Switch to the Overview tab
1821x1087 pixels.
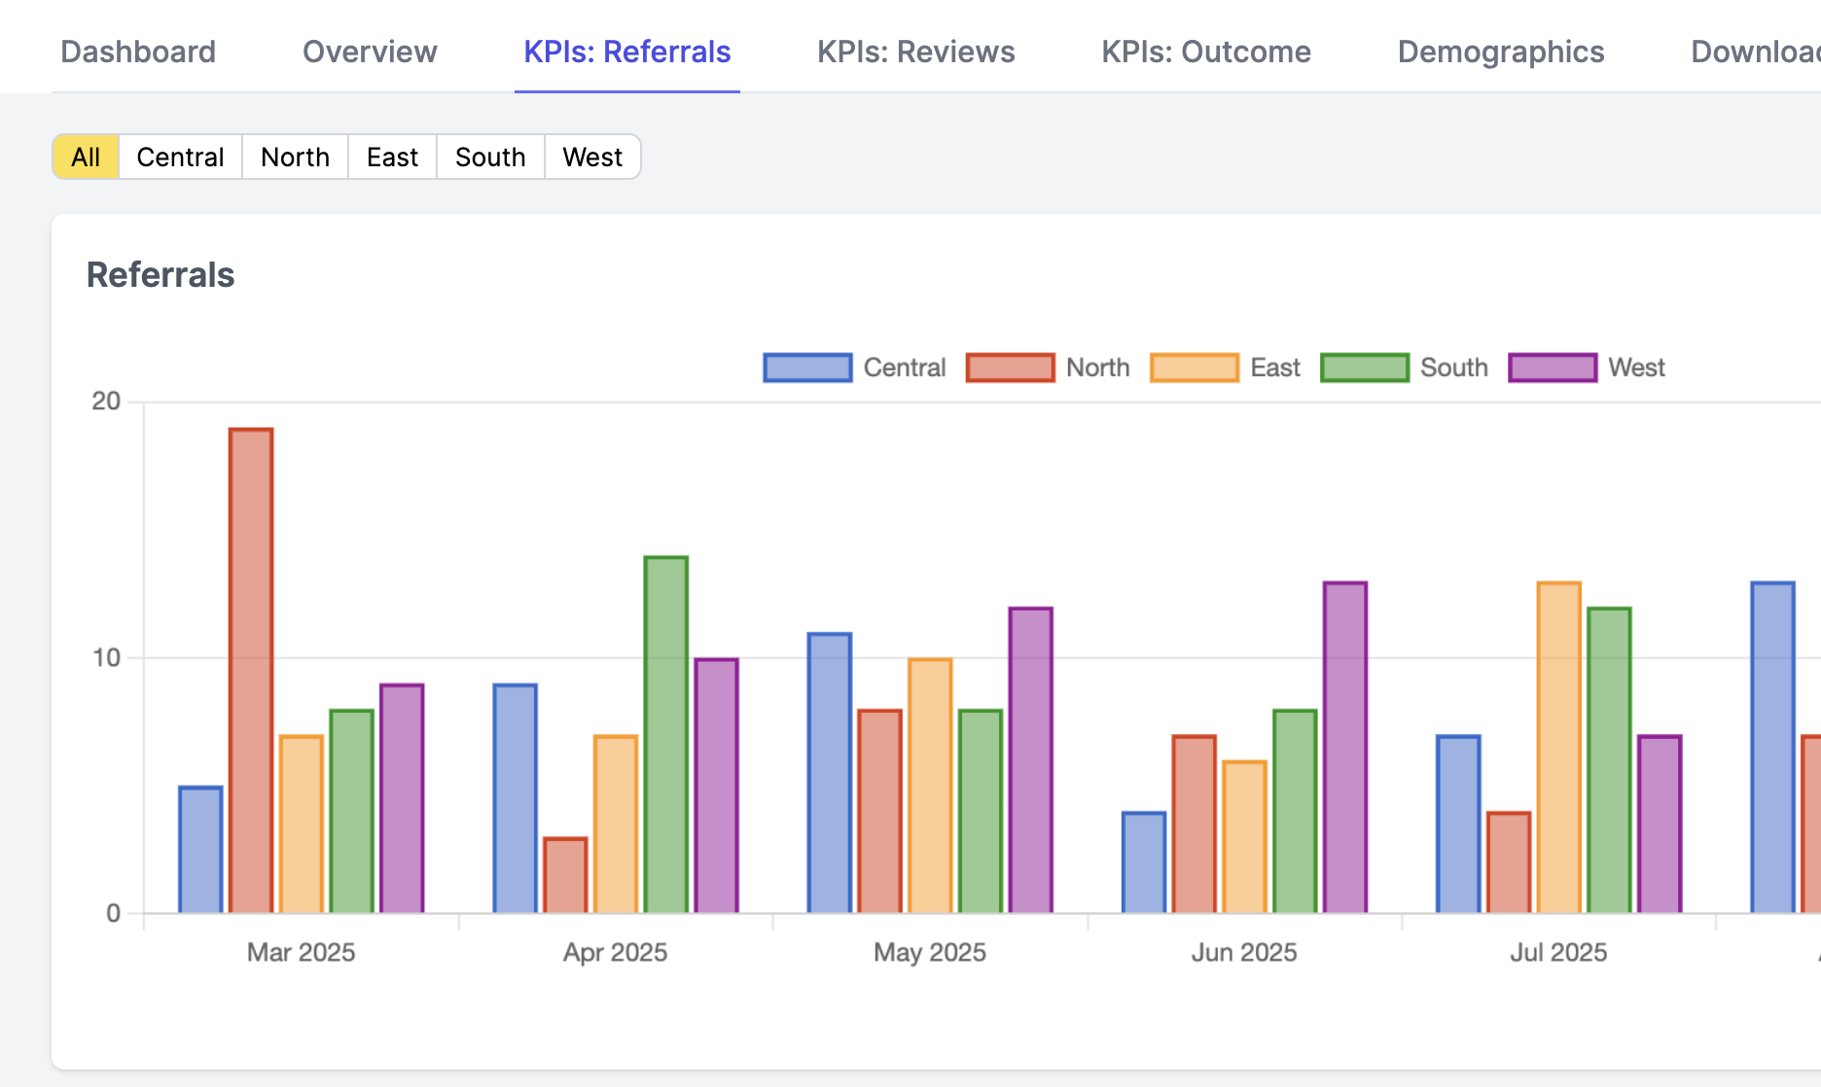(369, 52)
